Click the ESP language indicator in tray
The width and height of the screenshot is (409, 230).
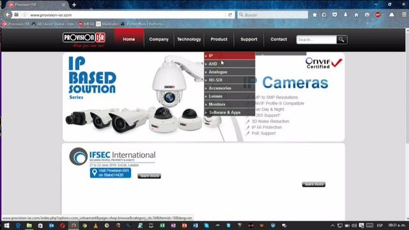(x=380, y=226)
